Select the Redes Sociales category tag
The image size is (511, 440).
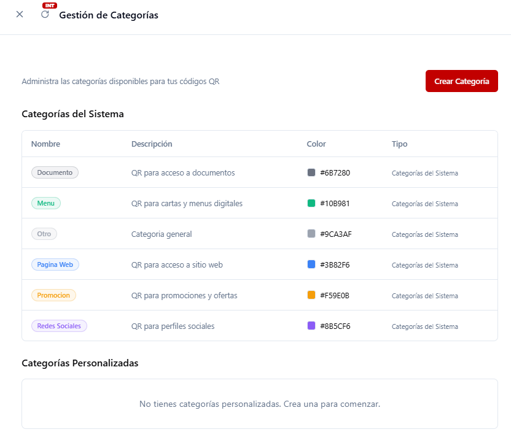pos(59,326)
